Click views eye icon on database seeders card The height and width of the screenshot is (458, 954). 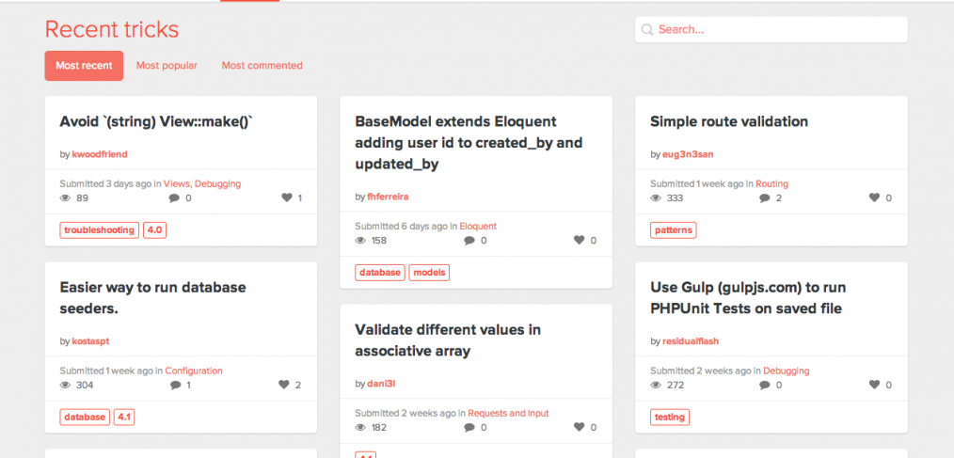coord(66,385)
